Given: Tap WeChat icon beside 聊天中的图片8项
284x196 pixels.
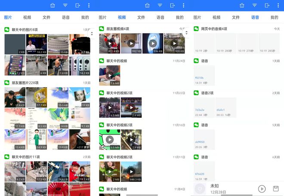Looking at the screenshot, I should point(7,30).
